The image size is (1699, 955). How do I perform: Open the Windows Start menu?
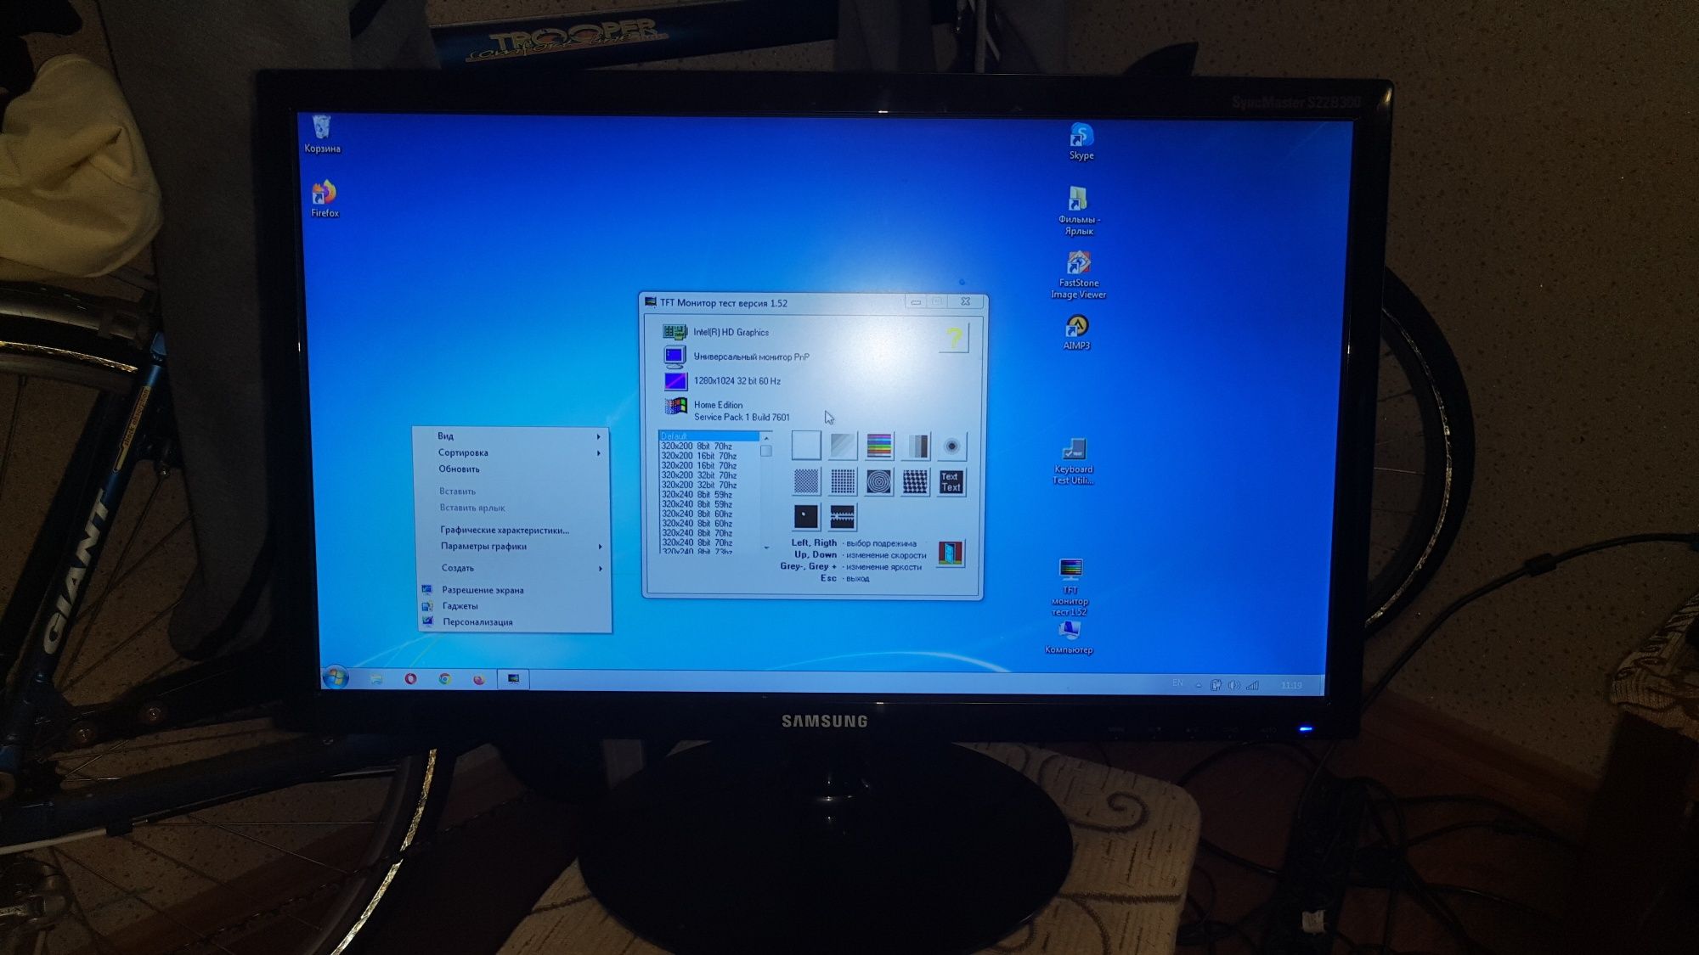tap(336, 677)
